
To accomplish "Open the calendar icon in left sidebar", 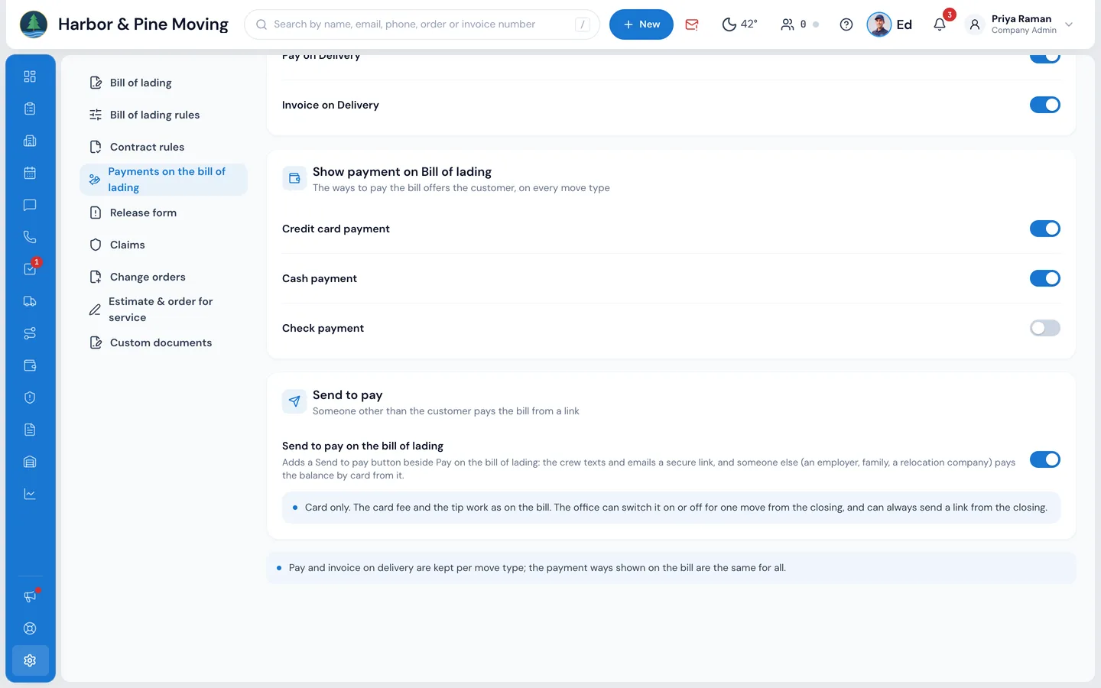I will (x=30, y=173).
